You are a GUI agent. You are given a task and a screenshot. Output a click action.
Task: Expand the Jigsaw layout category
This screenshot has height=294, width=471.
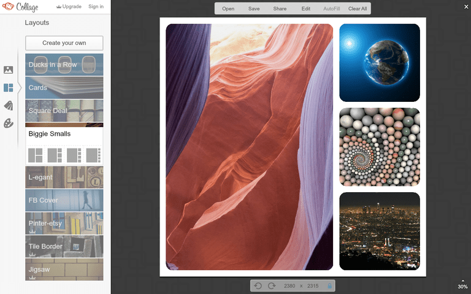(64, 269)
